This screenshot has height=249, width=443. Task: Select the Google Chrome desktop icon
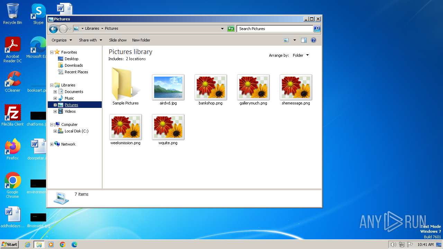(x=12, y=185)
